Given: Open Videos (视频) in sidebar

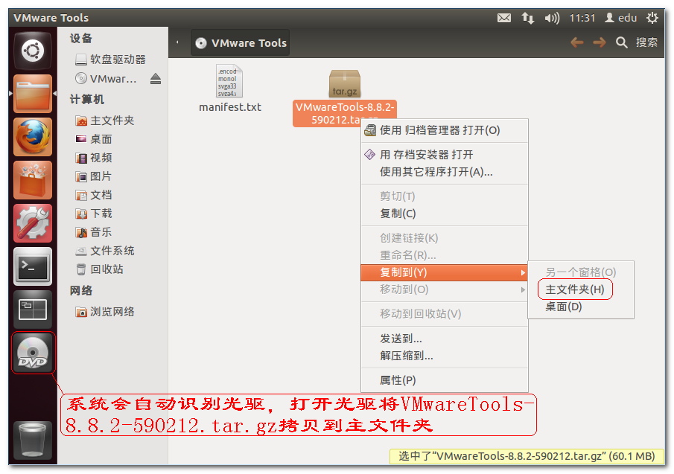Looking at the screenshot, I should (94, 158).
